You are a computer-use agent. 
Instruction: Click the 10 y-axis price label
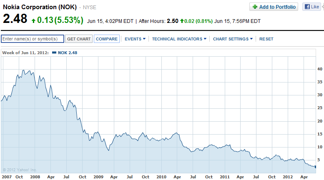pos(320,147)
